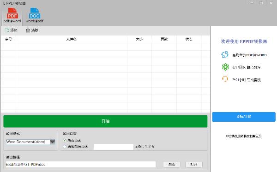Click the 大小 column header
The width and height of the screenshot is (277, 172).
[139, 39]
